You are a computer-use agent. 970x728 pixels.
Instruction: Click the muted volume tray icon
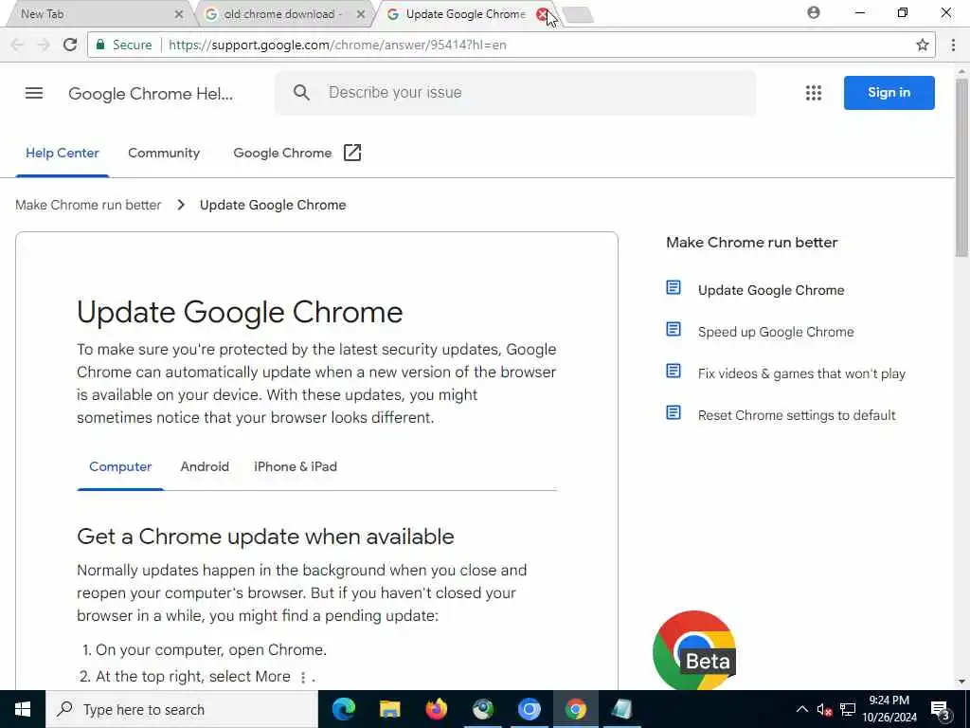pos(824,710)
